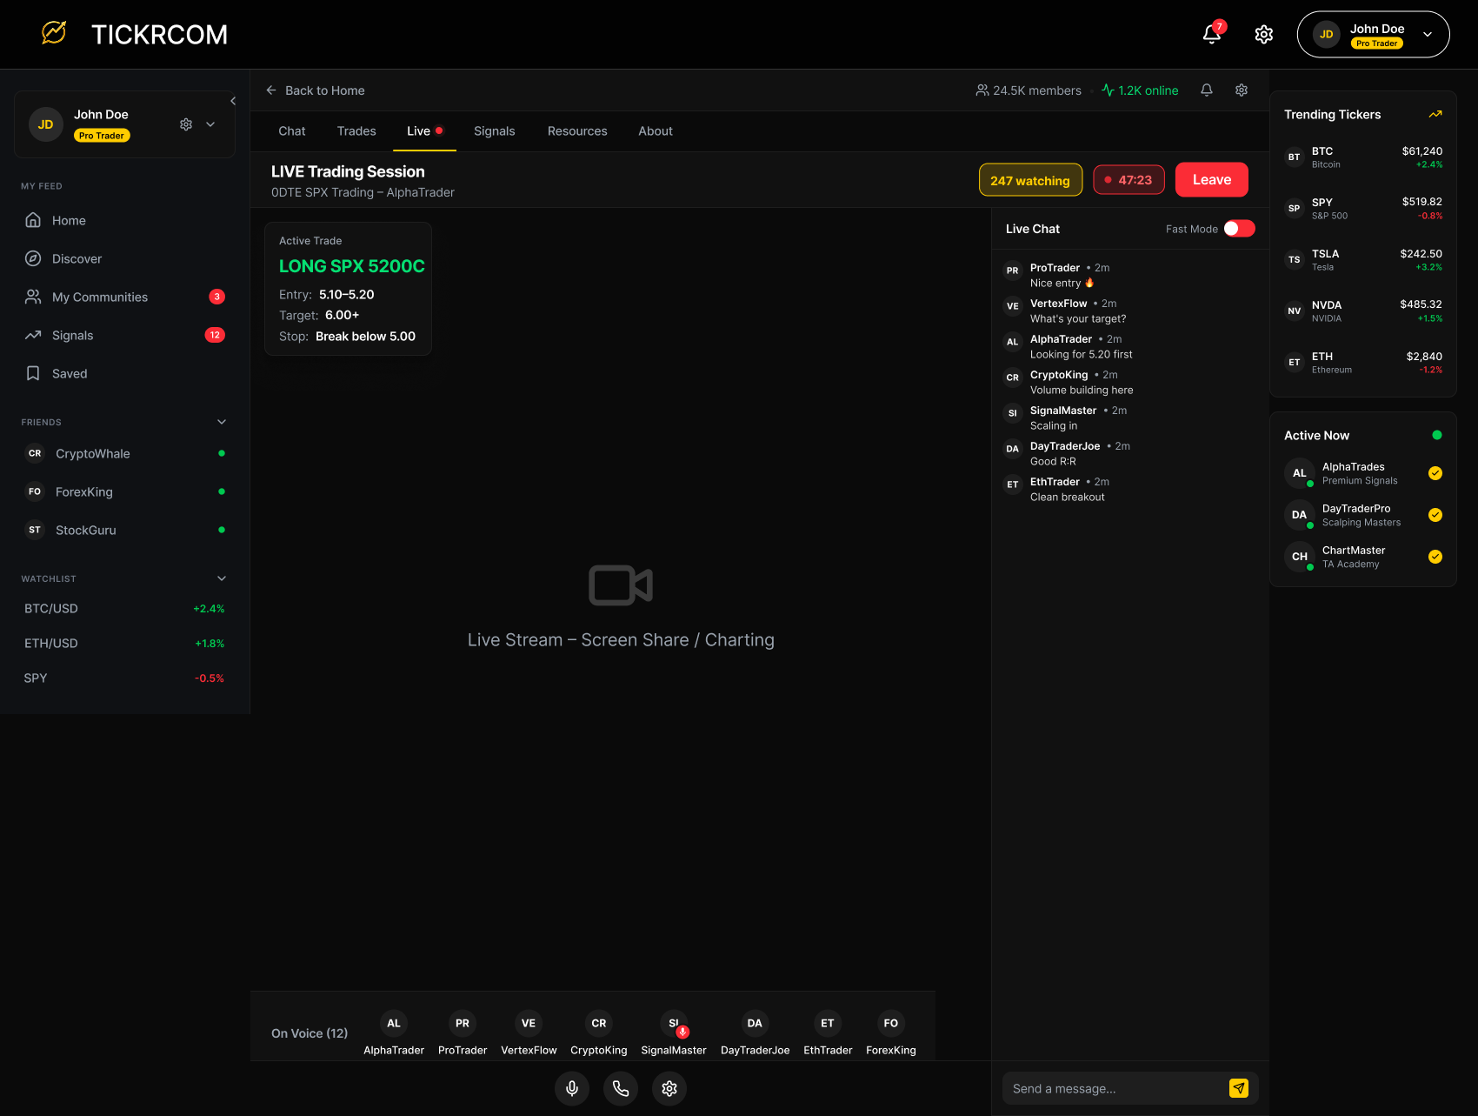Click DayTraderPro verified check badge
The width and height of the screenshot is (1478, 1116).
point(1435,515)
